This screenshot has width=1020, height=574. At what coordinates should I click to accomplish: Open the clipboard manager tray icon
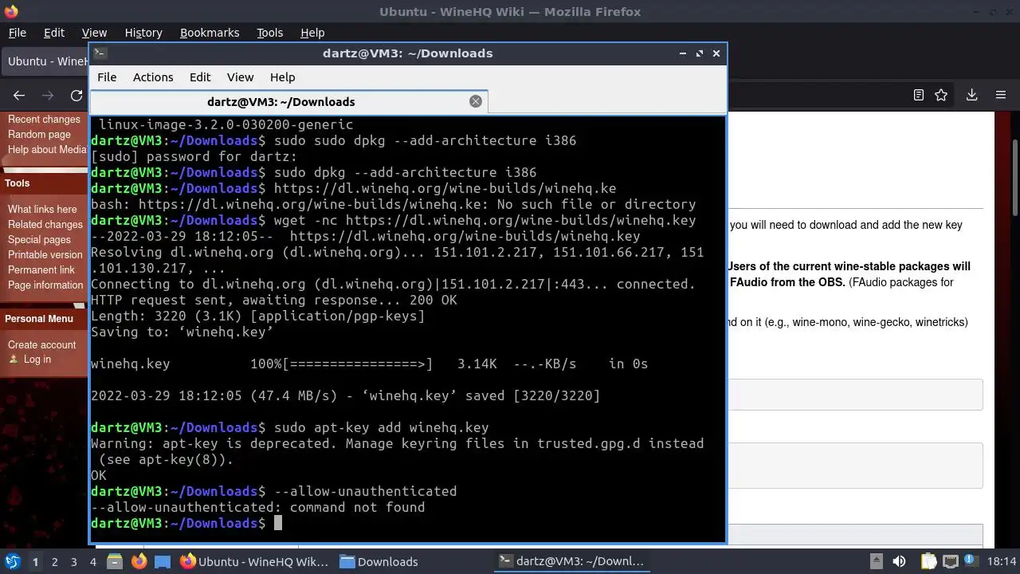click(x=928, y=561)
